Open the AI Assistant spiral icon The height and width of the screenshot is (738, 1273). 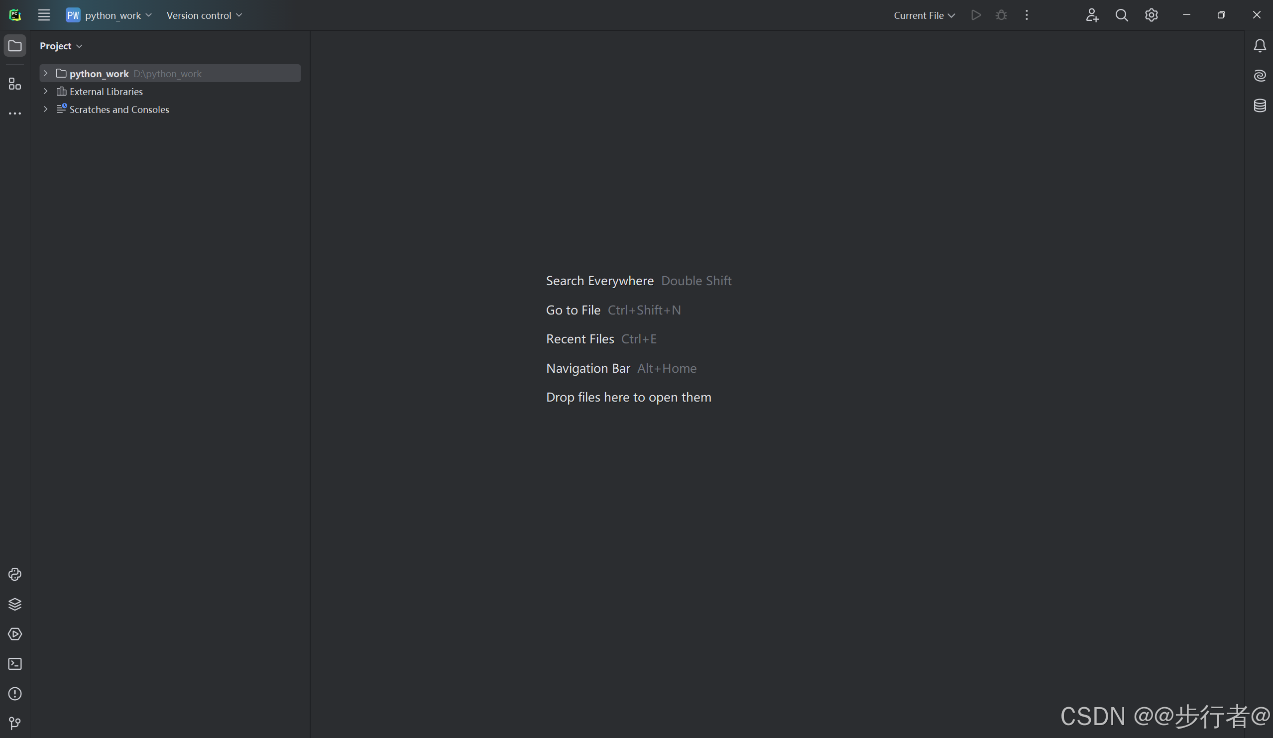[1260, 76]
